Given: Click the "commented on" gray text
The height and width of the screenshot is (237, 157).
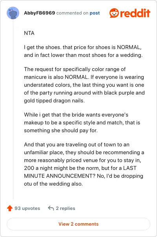Looking at the screenshot, I should (x=72, y=13).
